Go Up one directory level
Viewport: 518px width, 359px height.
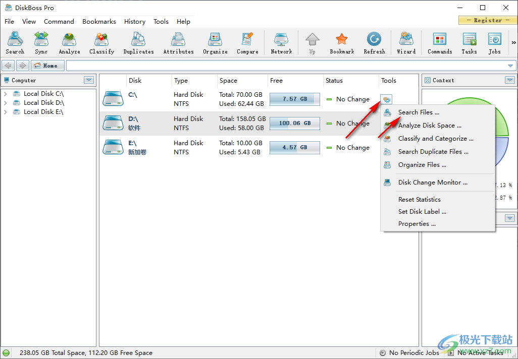pyautogui.click(x=312, y=42)
